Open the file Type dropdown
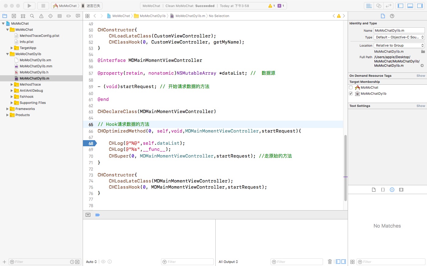The height and width of the screenshot is (266, 427). coord(399,37)
